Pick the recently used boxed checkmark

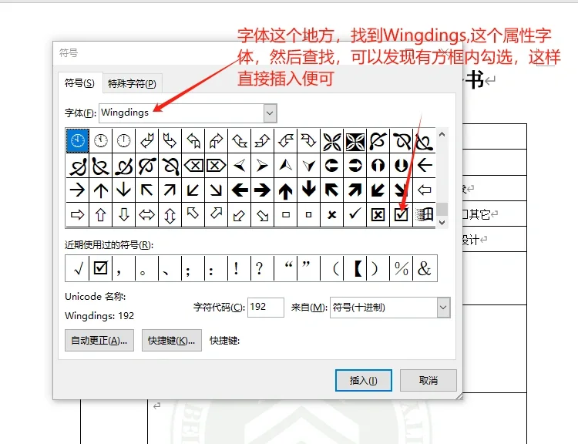100,268
